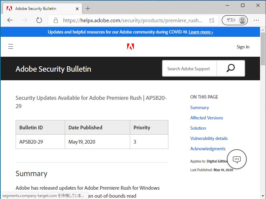Open the Vulnerability details link

tap(209, 138)
